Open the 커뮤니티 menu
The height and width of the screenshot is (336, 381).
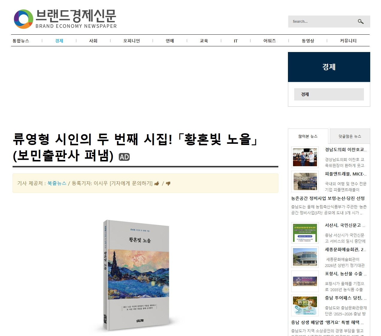pos(348,41)
